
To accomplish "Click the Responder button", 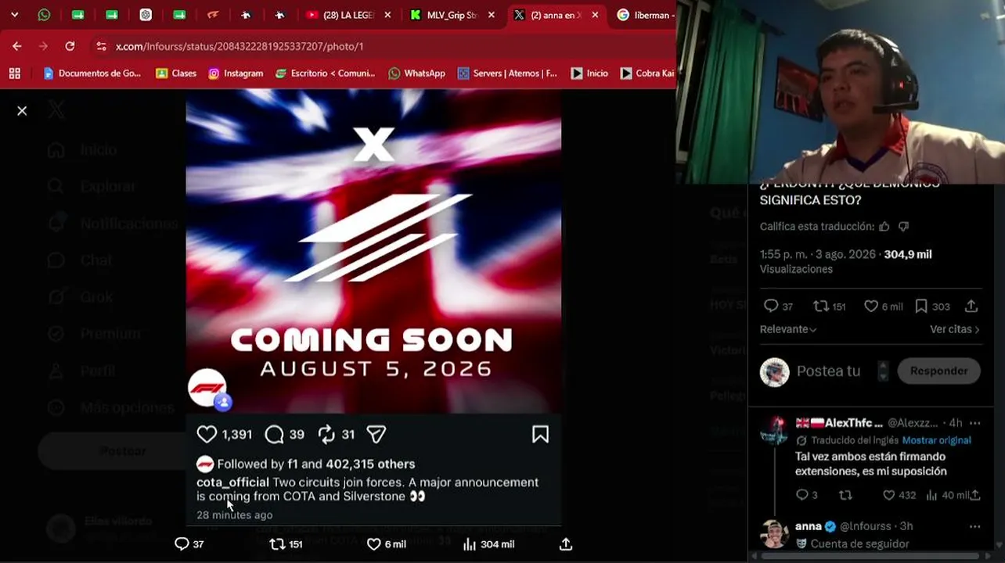I will point(938,371).
